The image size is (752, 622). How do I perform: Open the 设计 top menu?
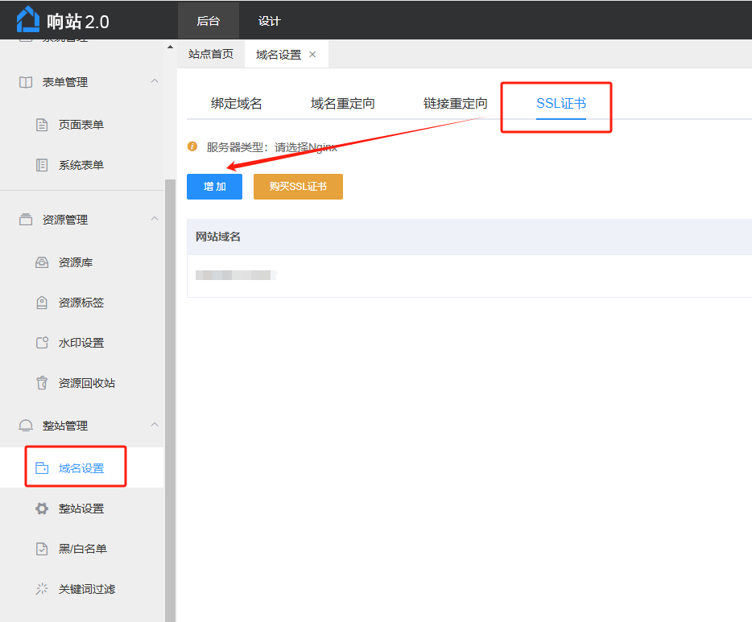click(269, 21)
